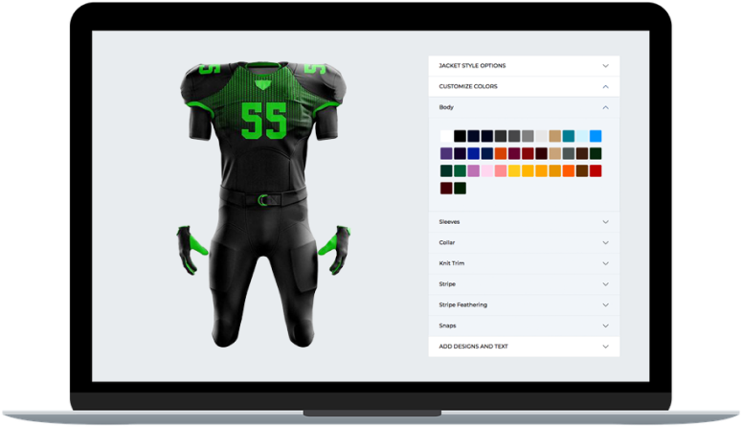Expand the Stripe chevron

[605, 284]
